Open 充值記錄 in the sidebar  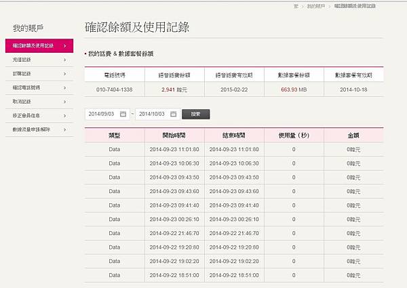coord(39,60)
